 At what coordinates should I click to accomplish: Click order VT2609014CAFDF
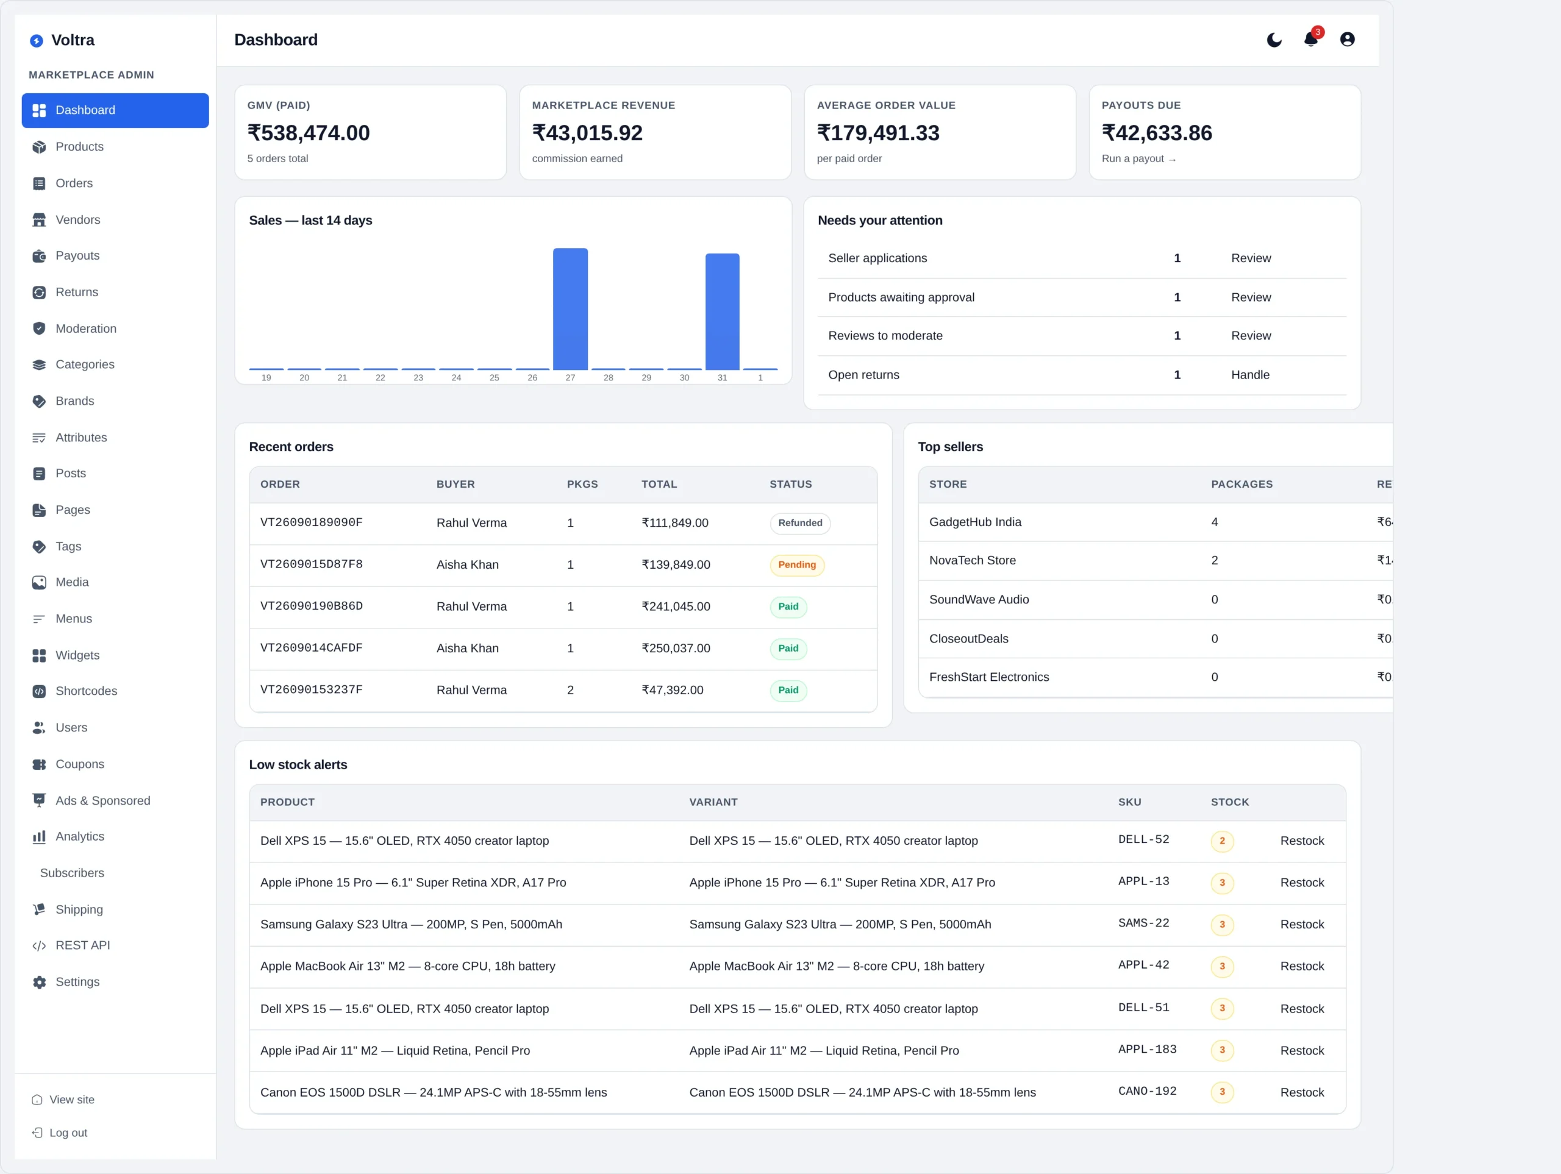[x=311, y=648]
